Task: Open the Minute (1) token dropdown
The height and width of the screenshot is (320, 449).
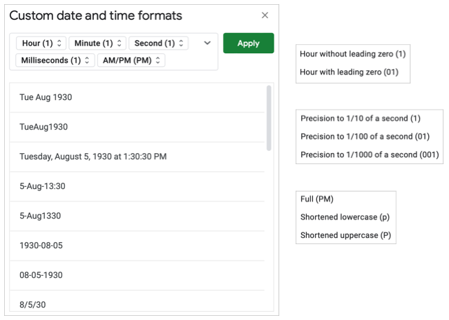Action: coord(97,43)
